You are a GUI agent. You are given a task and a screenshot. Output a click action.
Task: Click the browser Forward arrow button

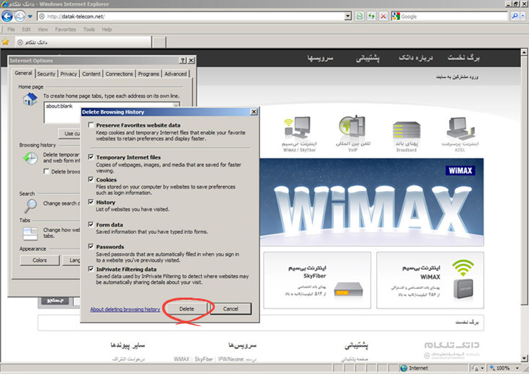coord(20,16)
